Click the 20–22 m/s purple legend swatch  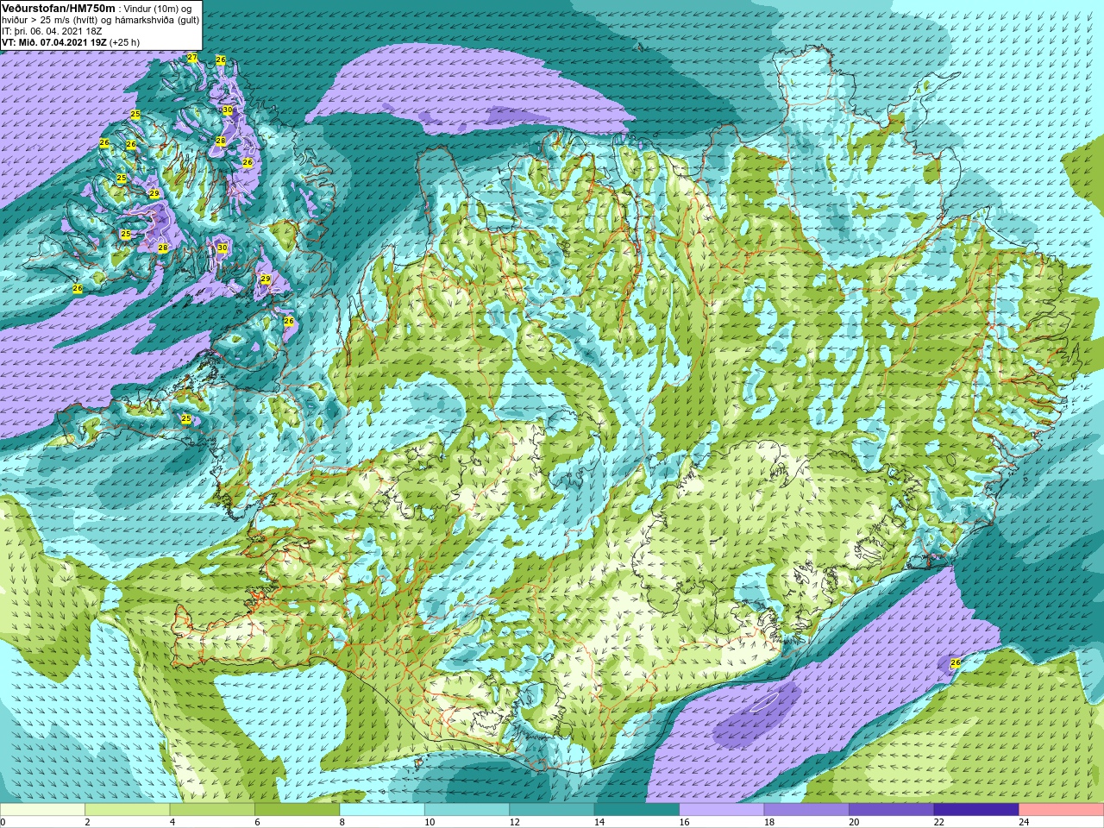tap(892, 809)
